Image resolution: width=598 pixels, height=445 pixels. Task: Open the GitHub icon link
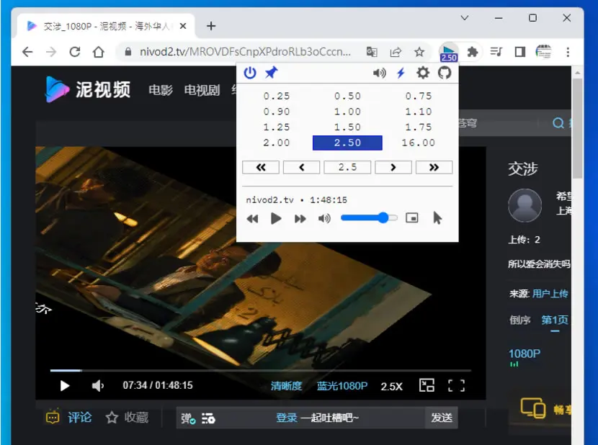(x=445, y=73)
